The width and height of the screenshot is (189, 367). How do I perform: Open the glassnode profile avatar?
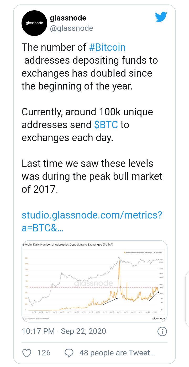34,23
